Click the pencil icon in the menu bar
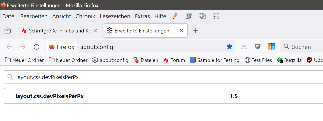The width and height of the screenshot is (323, 121). [175, 16]
